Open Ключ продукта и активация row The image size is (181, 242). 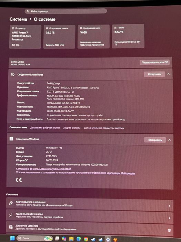pos(90,204)
